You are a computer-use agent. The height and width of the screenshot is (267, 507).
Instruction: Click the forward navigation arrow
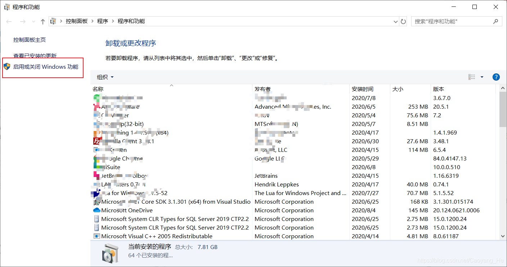22,22
